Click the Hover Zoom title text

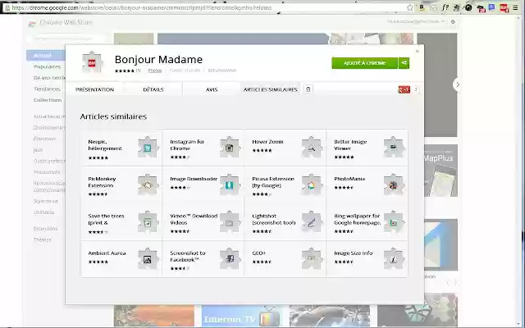click(267, 142)
